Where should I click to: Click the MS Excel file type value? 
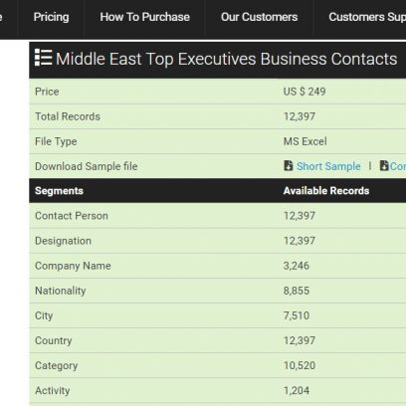point(304,141)
